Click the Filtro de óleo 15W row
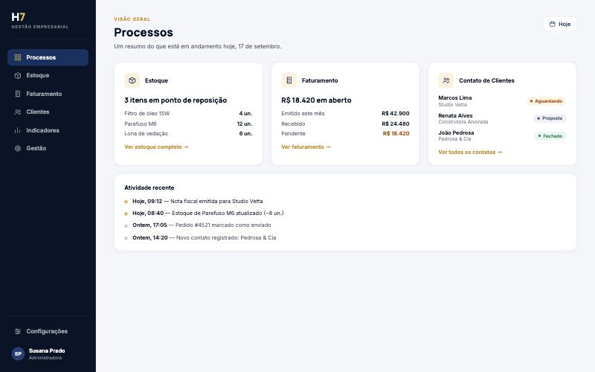This screenshot has height=372, width=595. pyautogui.click(x=188, y=114)
